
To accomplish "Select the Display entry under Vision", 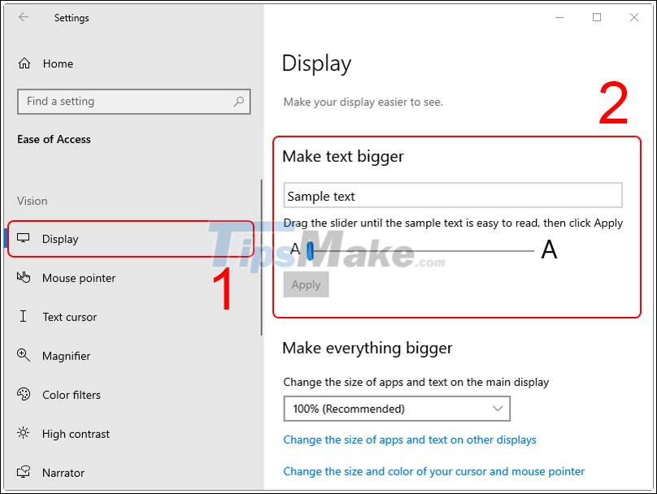I will 62,239.
